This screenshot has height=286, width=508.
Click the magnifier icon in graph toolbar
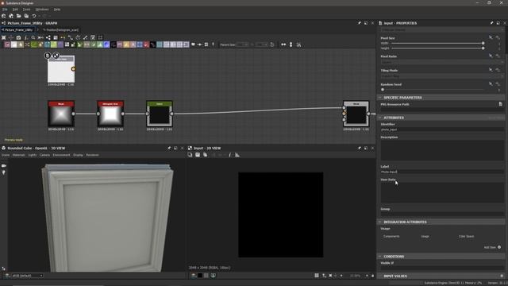point(33,37)
